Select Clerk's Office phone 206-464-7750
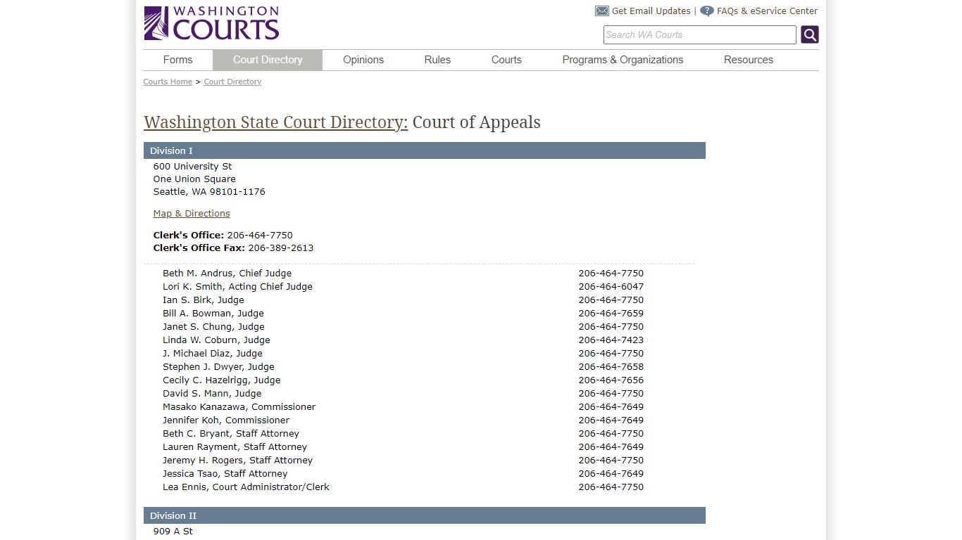962x540 pixels. (260, 236)
